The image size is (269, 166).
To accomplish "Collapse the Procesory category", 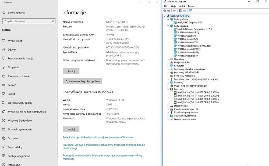I will [x=168, y=89].
